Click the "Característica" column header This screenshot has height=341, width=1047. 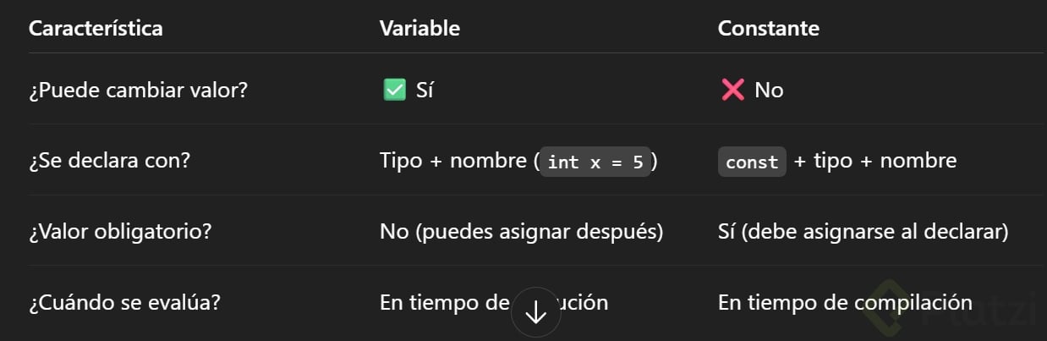pyautogui.click(x=96, y=28)
